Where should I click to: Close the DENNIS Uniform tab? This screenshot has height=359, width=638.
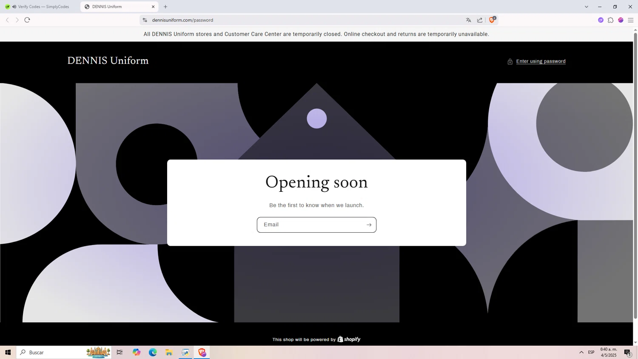(x=153, y=7)
